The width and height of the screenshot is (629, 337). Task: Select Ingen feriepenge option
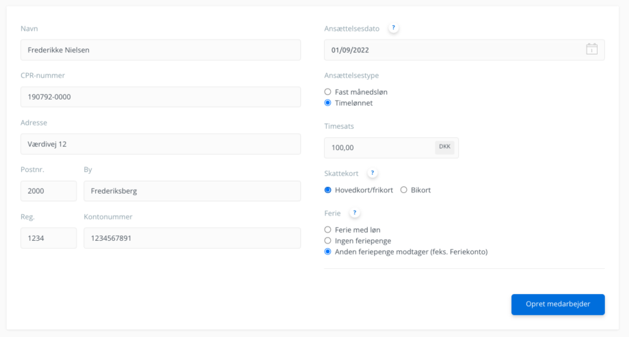(x=327, y=241)
